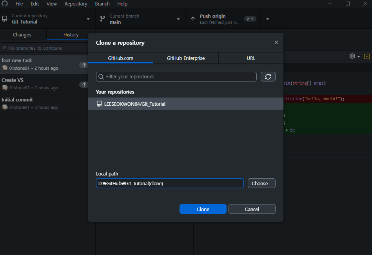Open the dropdown arrow beside diff gear
Image resolution: width=372 pixels, height=255 pixels.
tap(359, 57)
